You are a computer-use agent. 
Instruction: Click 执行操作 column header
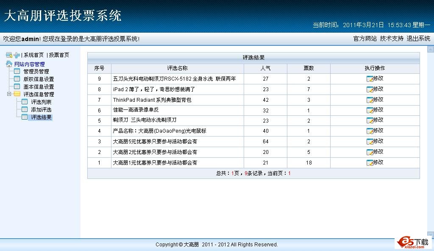coord(375,68)
